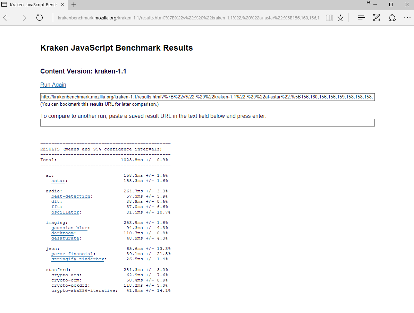Minimize the browser window
This screenshot has height=313, width=414.
[375, 5]
